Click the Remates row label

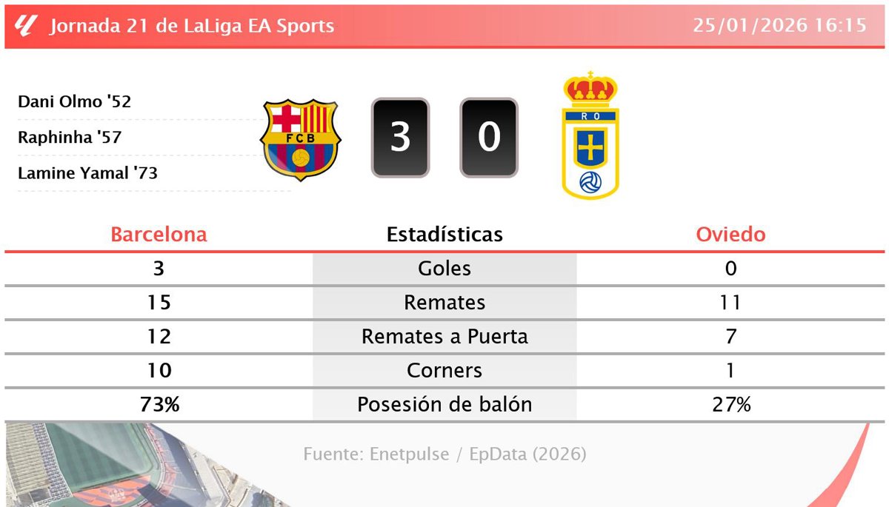444,302
